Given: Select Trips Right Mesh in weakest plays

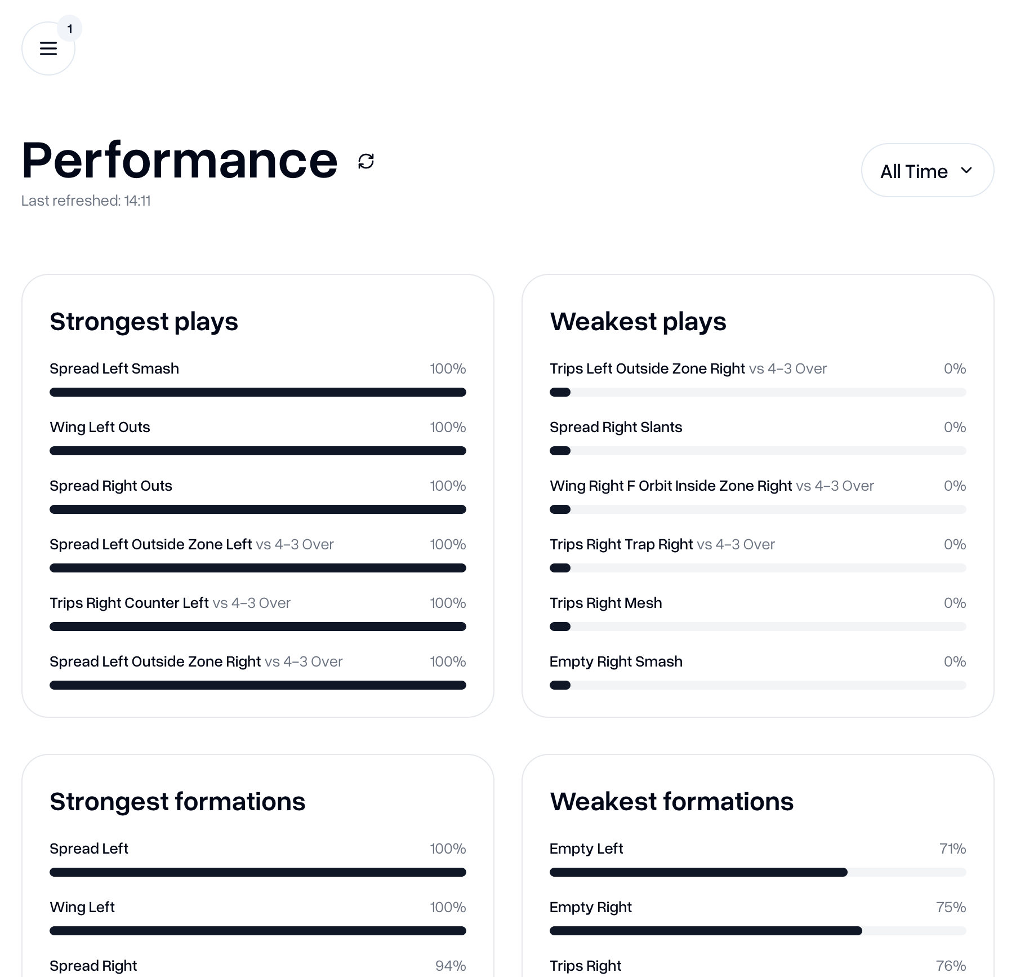Looking at the screenshot, I should pyautogui.click(x=605, y=603).
